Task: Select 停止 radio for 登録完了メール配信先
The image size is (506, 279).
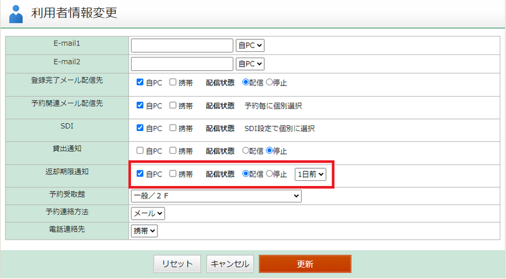Action: tap(269, 82)
